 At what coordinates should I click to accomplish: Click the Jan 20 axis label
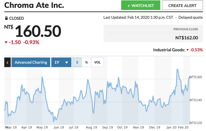pyautogui.click(x=171, y=127)
